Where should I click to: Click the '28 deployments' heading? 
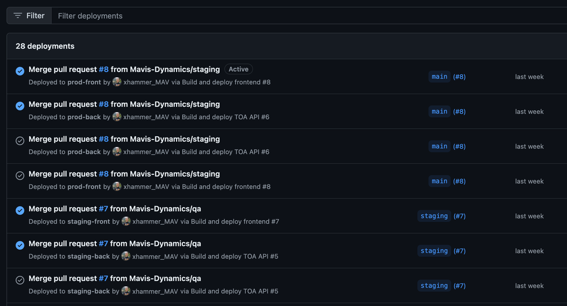pyautogui.click(x=45, y=46)
